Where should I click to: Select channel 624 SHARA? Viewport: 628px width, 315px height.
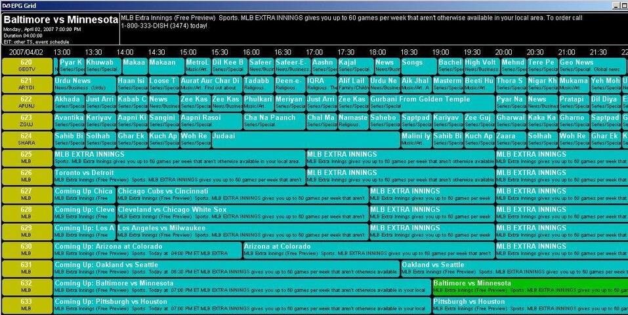tap(27, 140)
